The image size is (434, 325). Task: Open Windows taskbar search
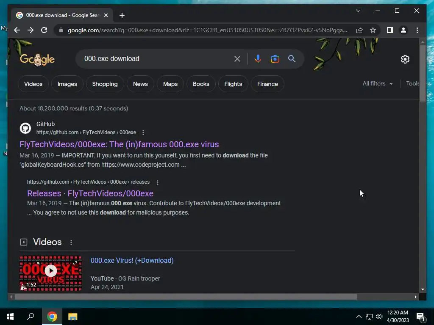click(x=31, y=317)
